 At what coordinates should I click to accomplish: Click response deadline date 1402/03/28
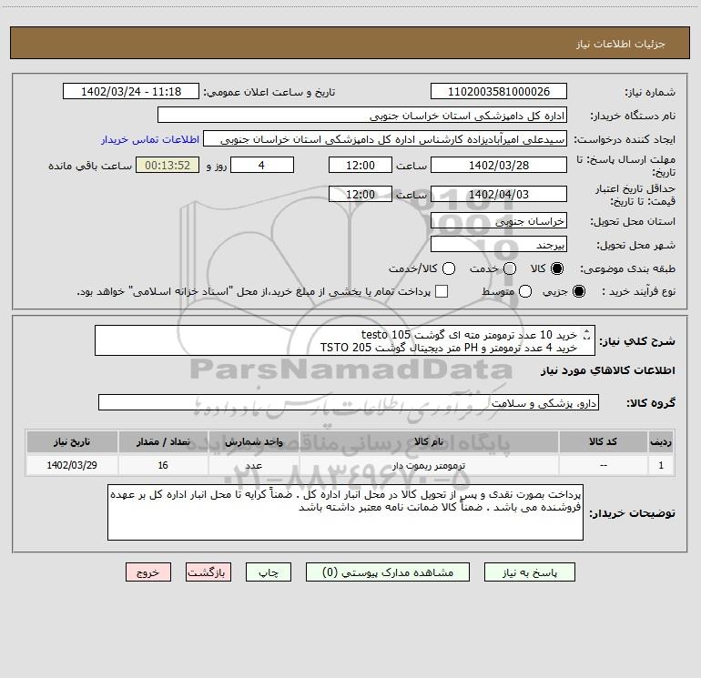point(499,166)
